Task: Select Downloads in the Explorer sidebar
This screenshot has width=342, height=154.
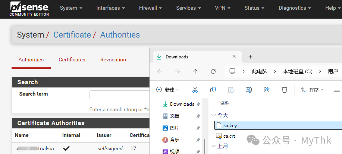Action: click(178, 104)
